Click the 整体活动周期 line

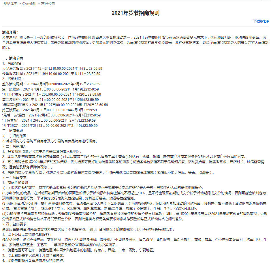point(51,84)
